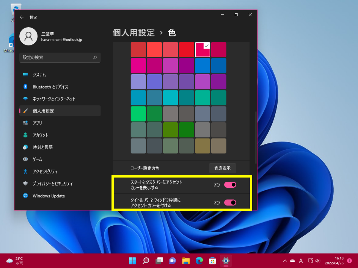Open Task View from taskbar
The image size is (358, 268).
pos(159,261)
